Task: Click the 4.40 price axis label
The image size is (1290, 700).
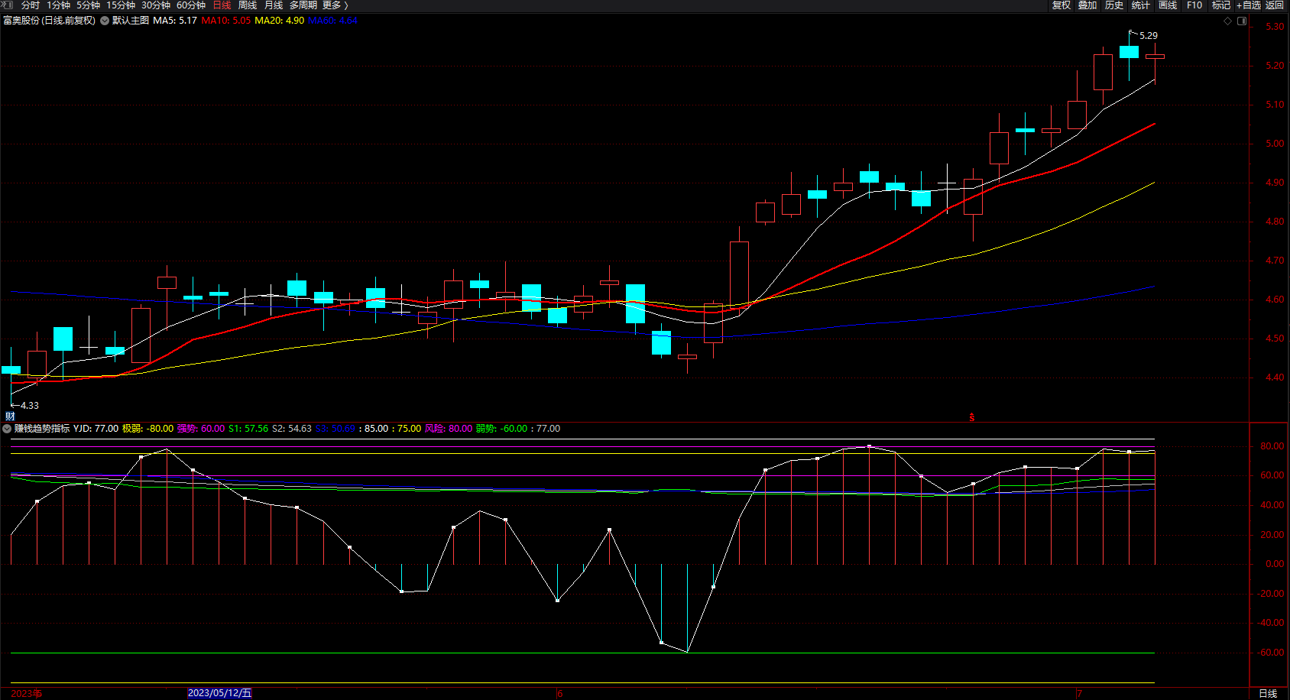Action: point(1275,378)
